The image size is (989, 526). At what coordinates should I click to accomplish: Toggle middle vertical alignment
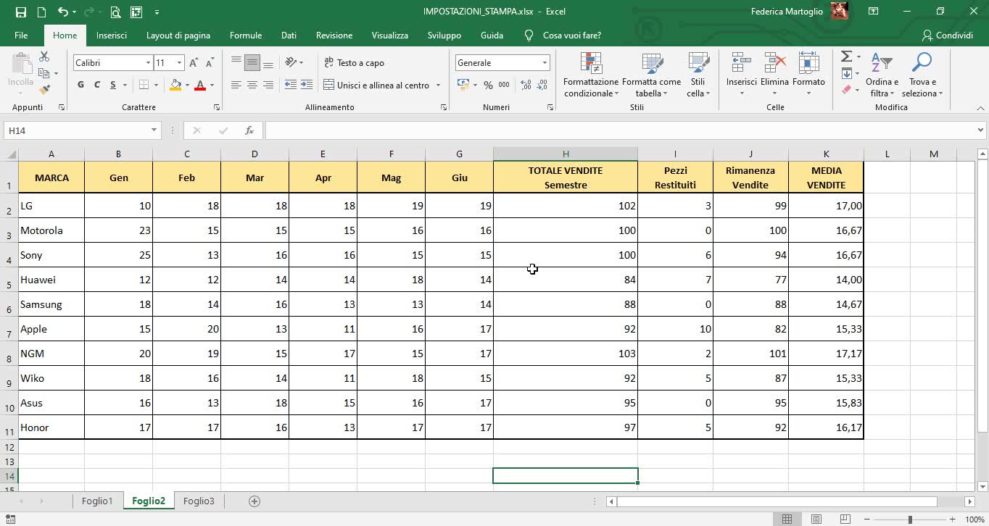(252, 62)
